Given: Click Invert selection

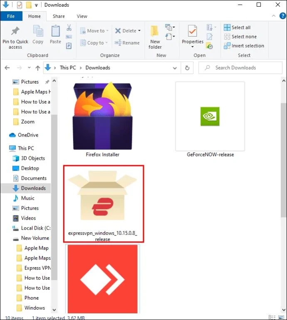Looking at the screenshot, I should 244,46.
